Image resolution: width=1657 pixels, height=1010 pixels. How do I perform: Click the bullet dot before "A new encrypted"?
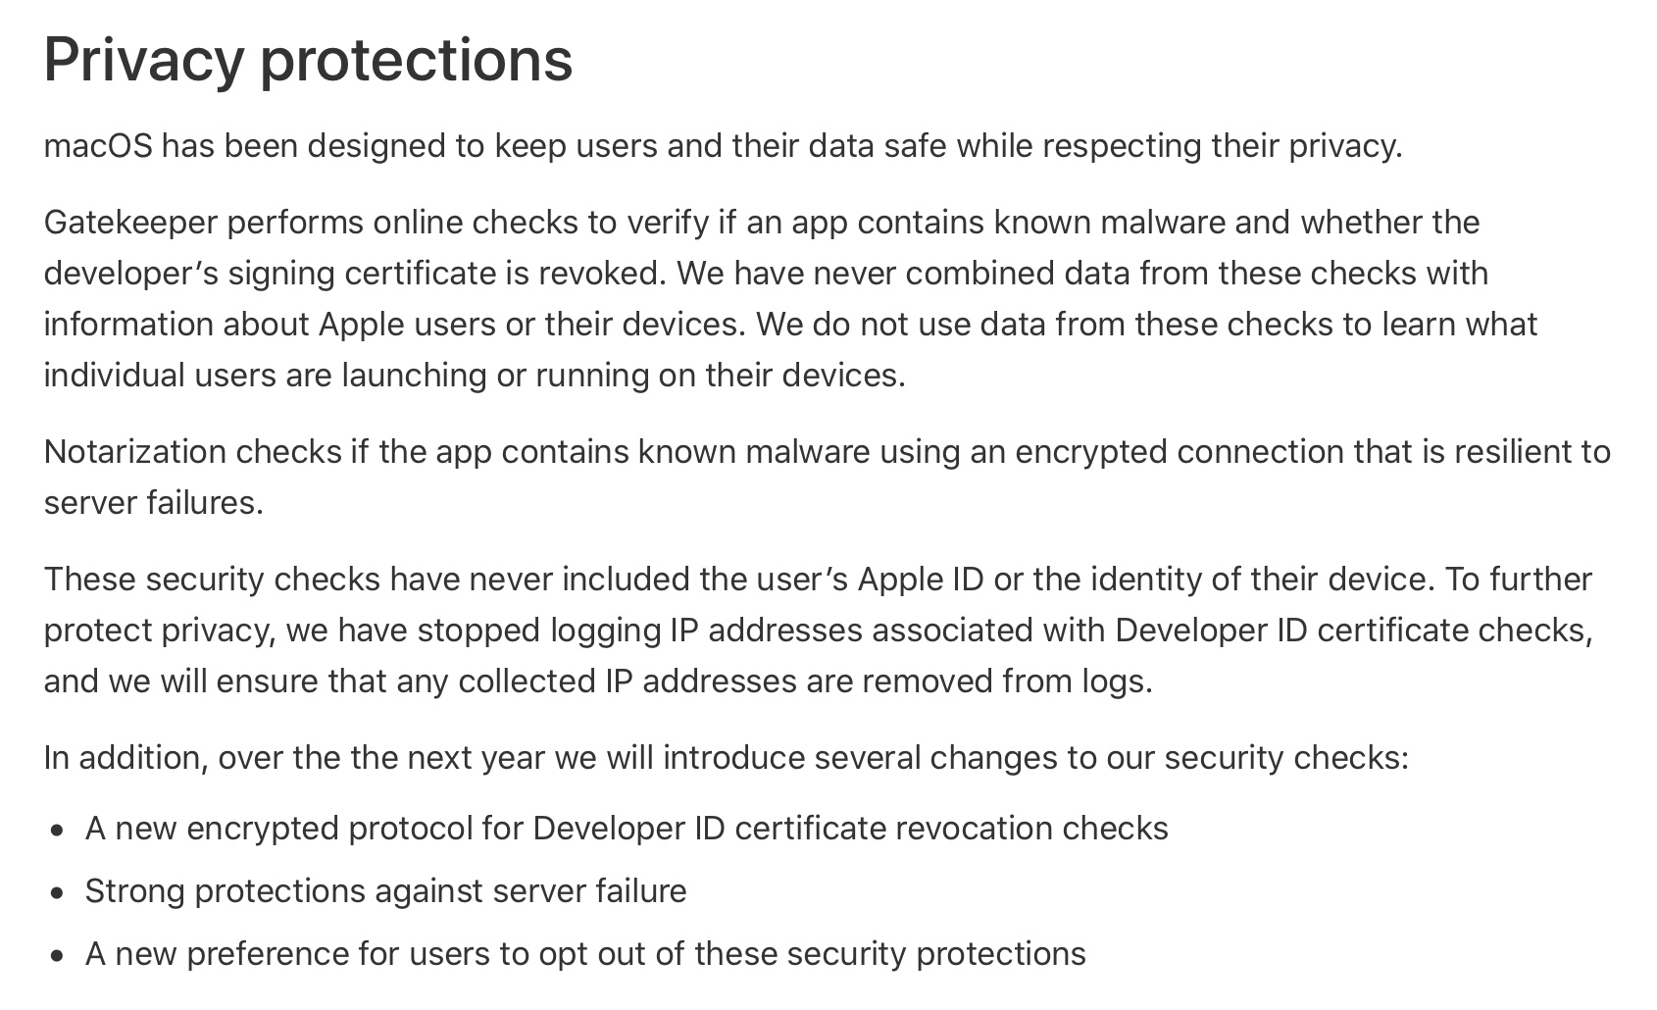point(58,831)
